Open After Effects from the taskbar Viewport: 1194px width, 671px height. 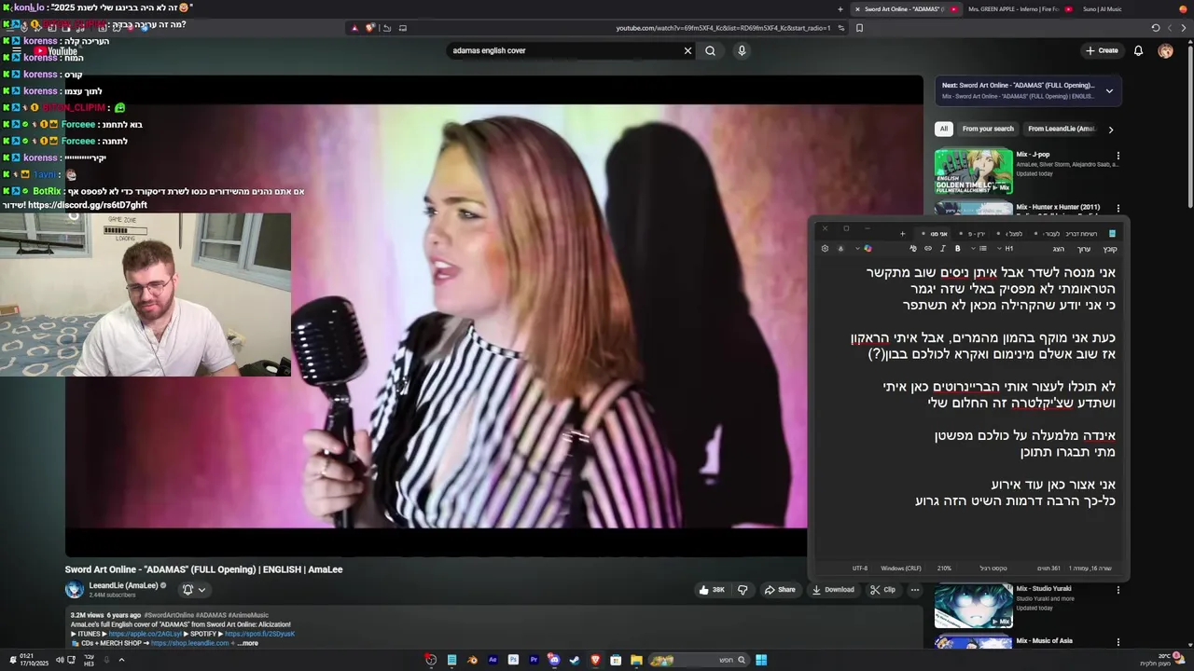[x=493, y=660]
